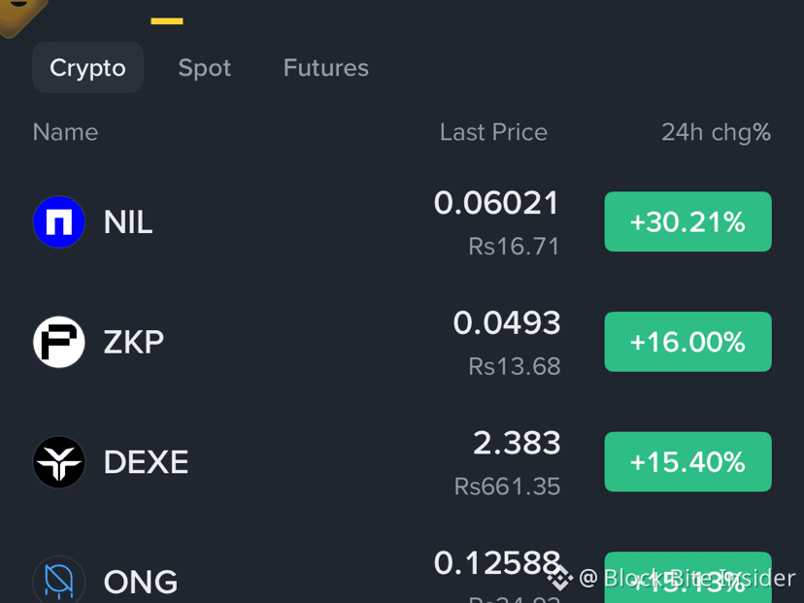
Task: Switch to the Spot tab
Action: 205,68
